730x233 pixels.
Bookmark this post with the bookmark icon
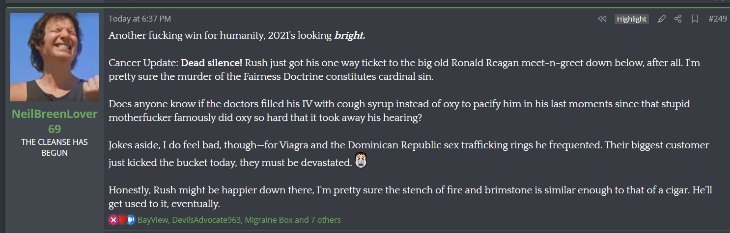(695, 19)
